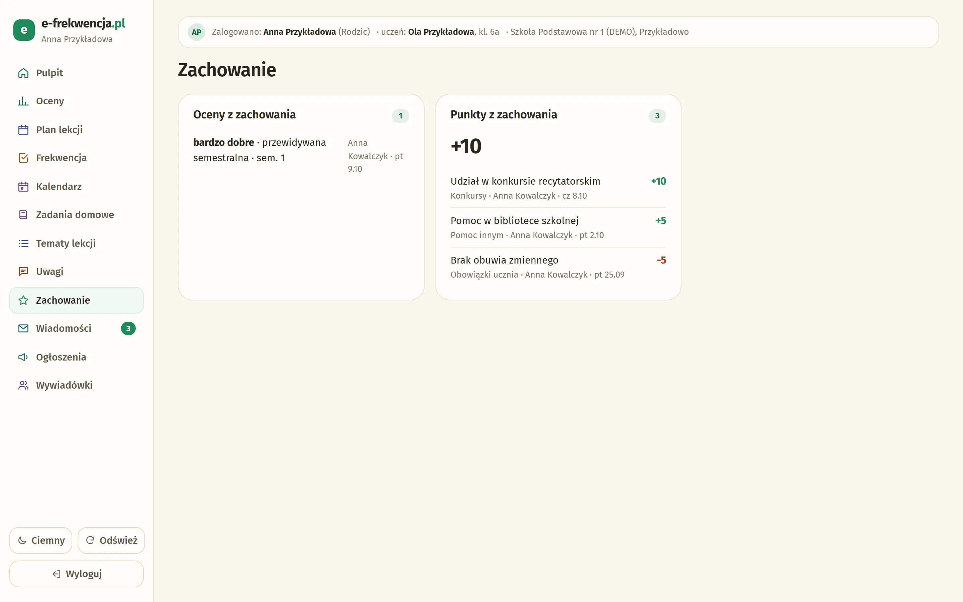
Task: Click the Pulpit home icon
Action: coord(23,73)
